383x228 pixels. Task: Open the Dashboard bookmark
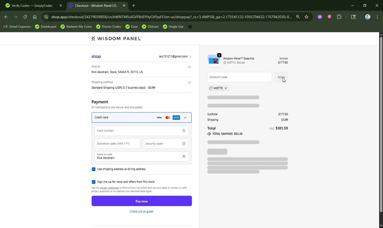[46, 26]
